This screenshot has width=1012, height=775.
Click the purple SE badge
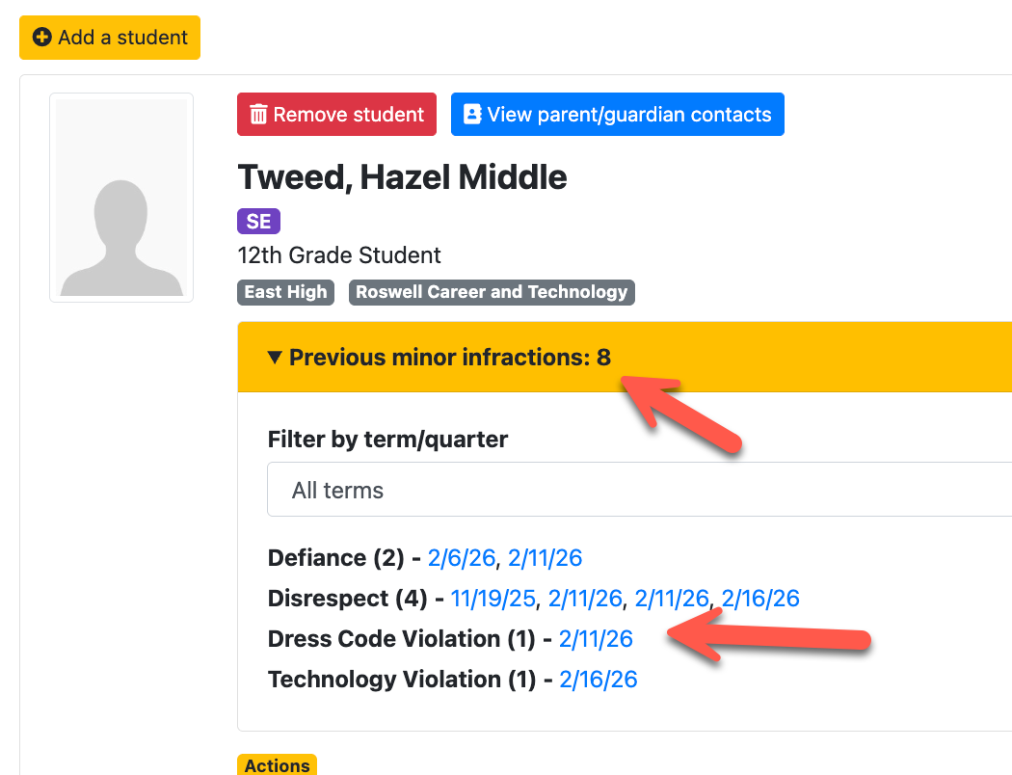(258, 222)
